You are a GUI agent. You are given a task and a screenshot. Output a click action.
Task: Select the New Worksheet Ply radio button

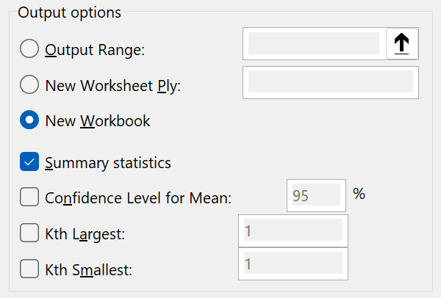pos(29,85)
